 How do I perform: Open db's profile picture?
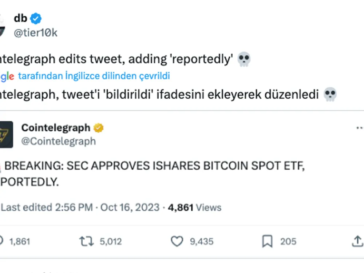tap(2, 25)
